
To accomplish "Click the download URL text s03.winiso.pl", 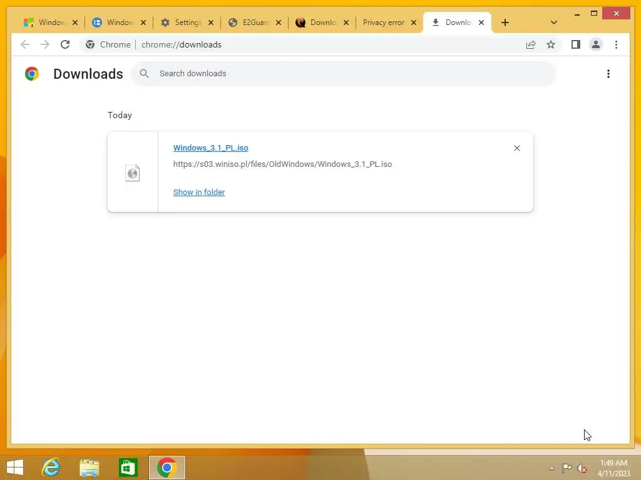I will pos(282,164).
